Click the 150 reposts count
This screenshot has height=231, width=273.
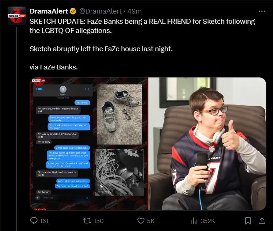point(99,221)
